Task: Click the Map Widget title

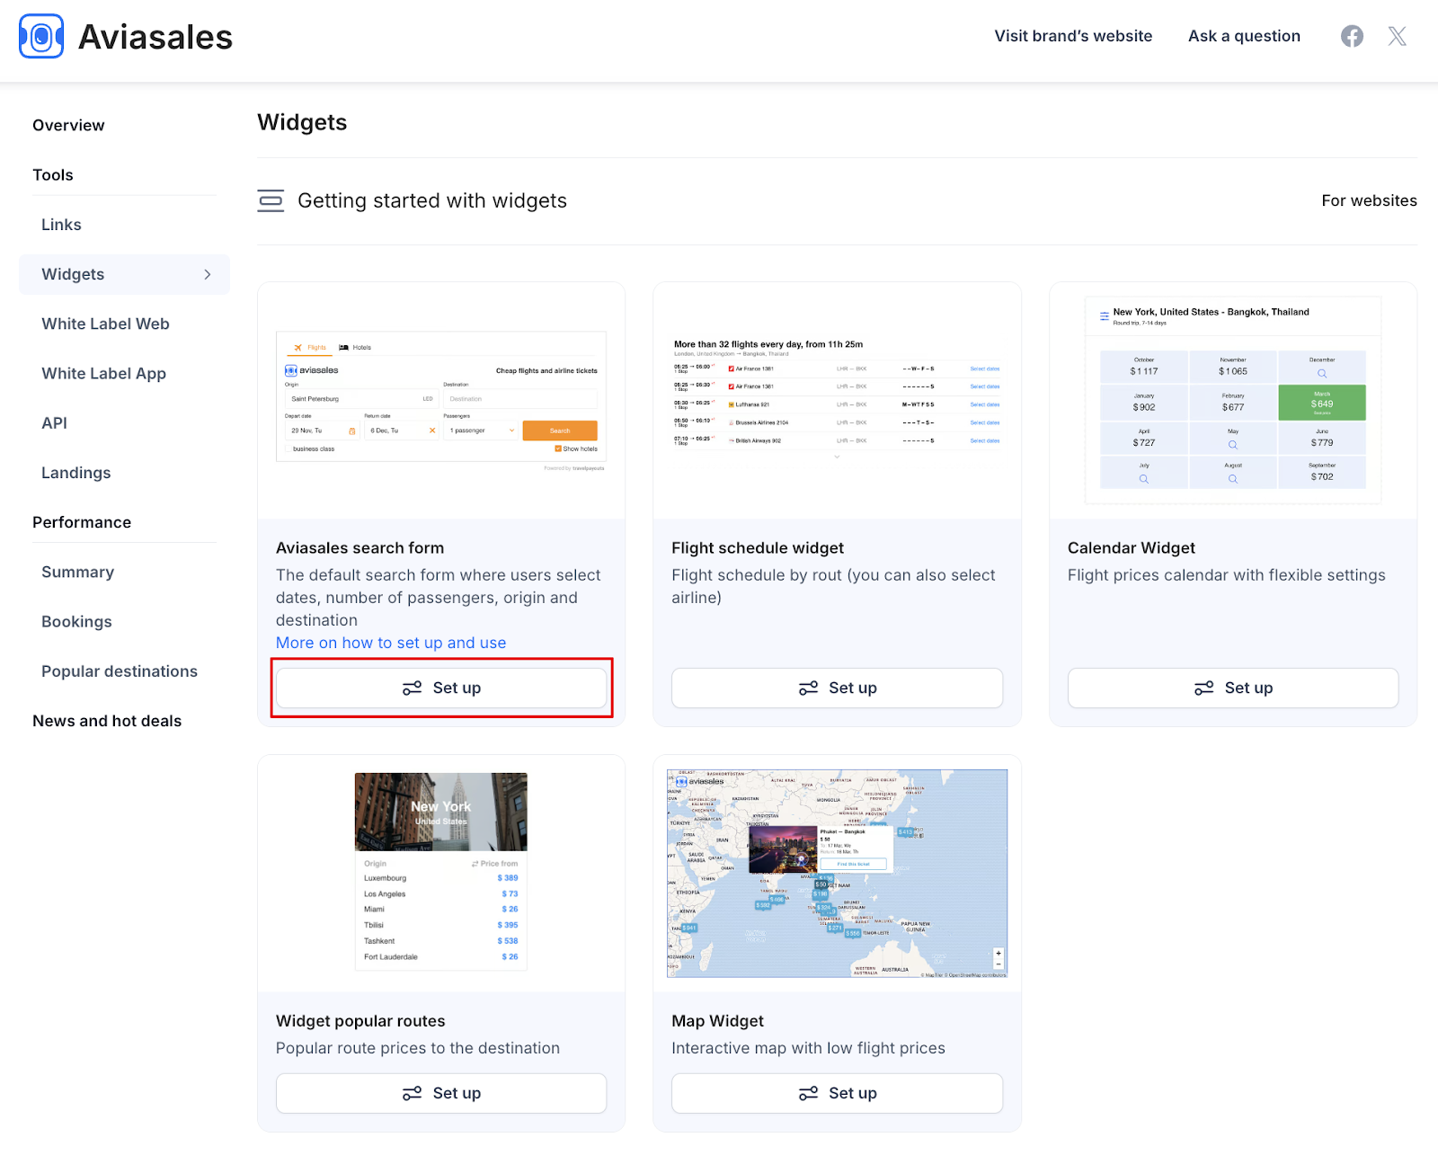Action: (717, 1021)
